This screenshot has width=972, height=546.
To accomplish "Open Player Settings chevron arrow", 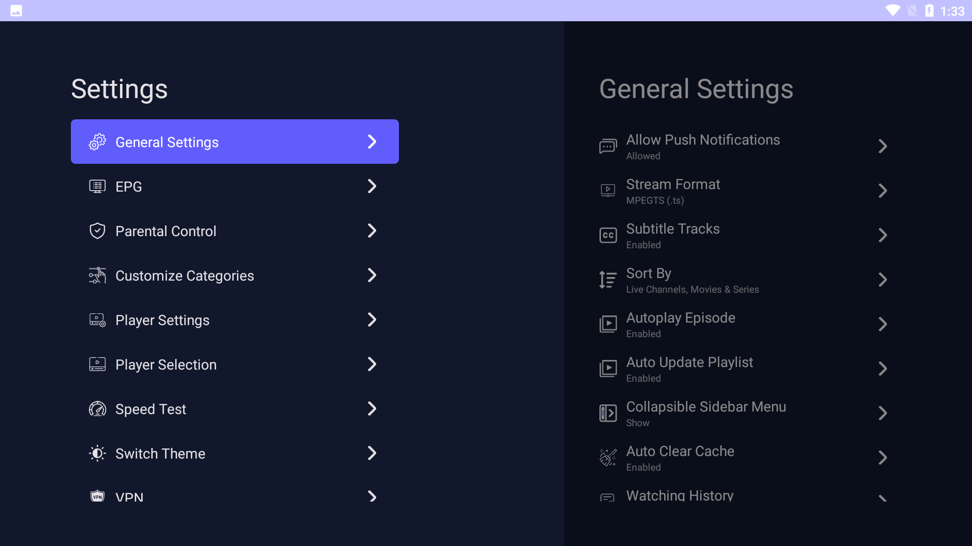I will (372, 320).
